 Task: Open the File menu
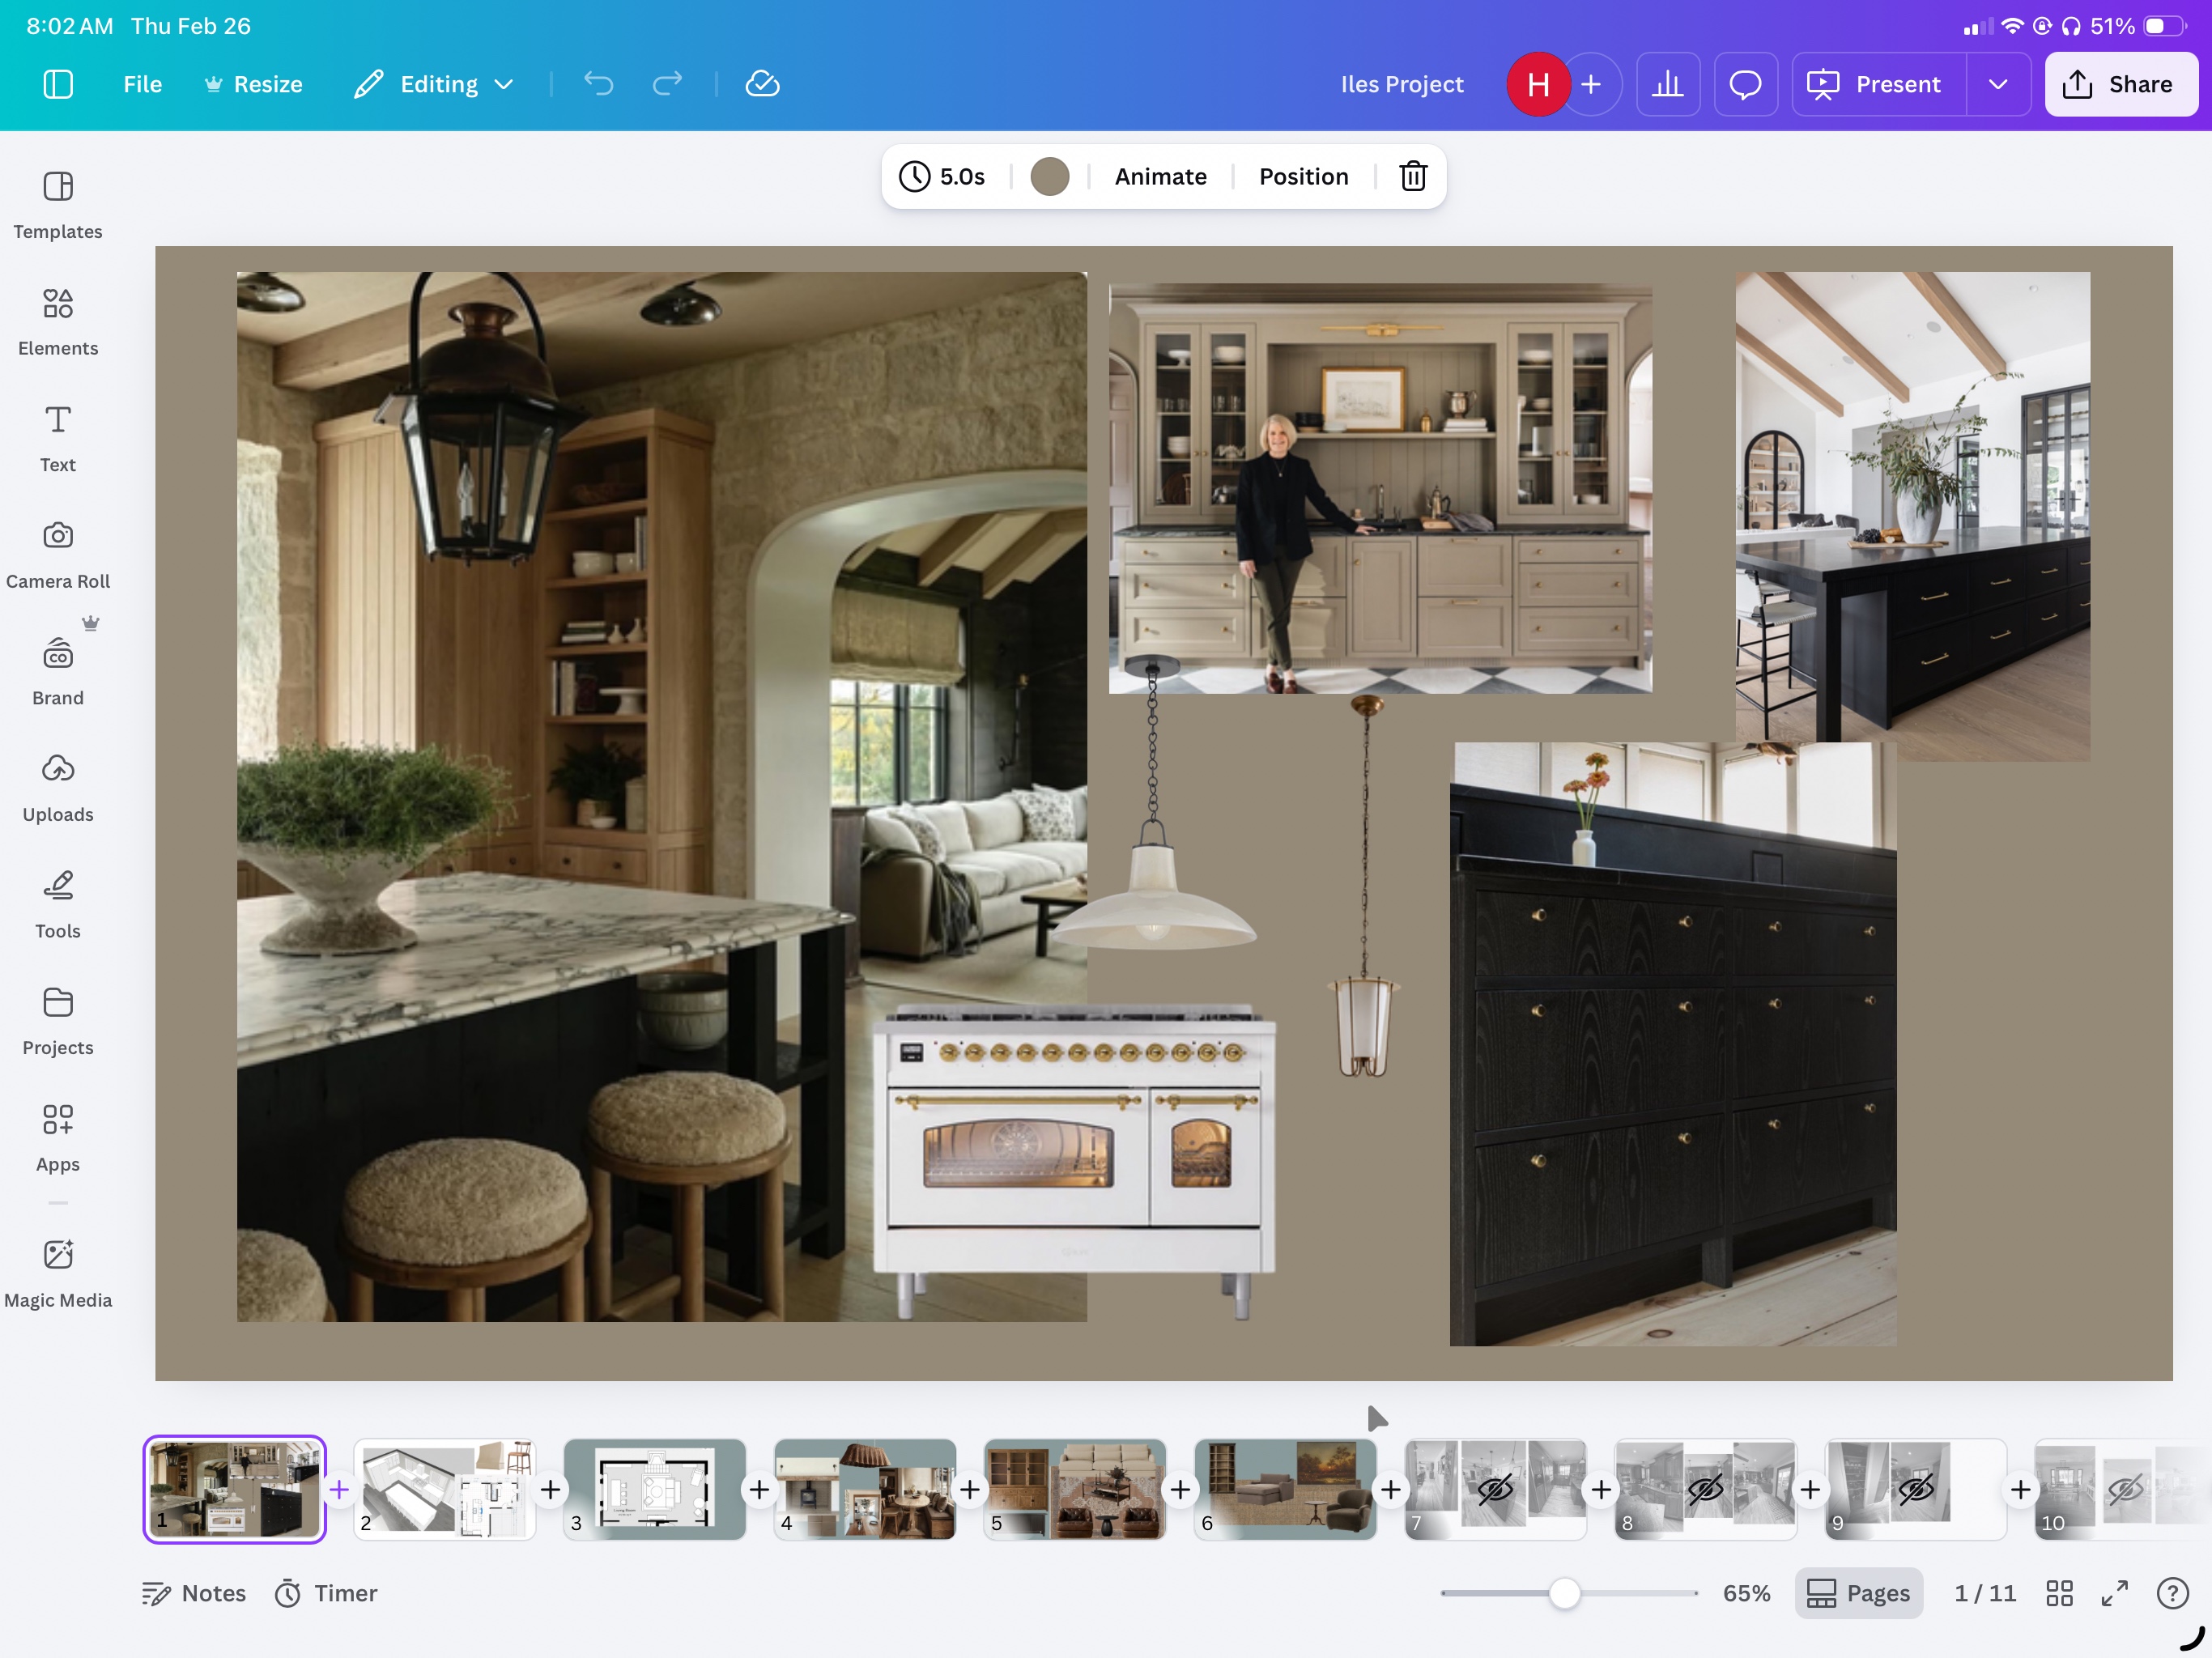[x=142, y=84]
